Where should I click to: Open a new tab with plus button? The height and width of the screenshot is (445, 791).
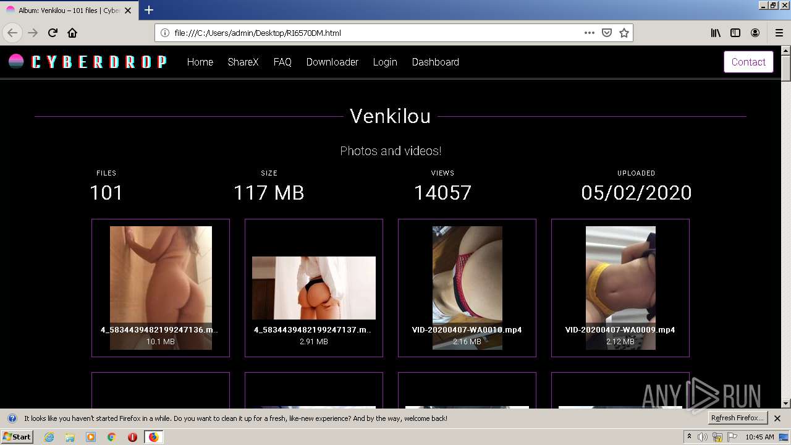(149, 10)
